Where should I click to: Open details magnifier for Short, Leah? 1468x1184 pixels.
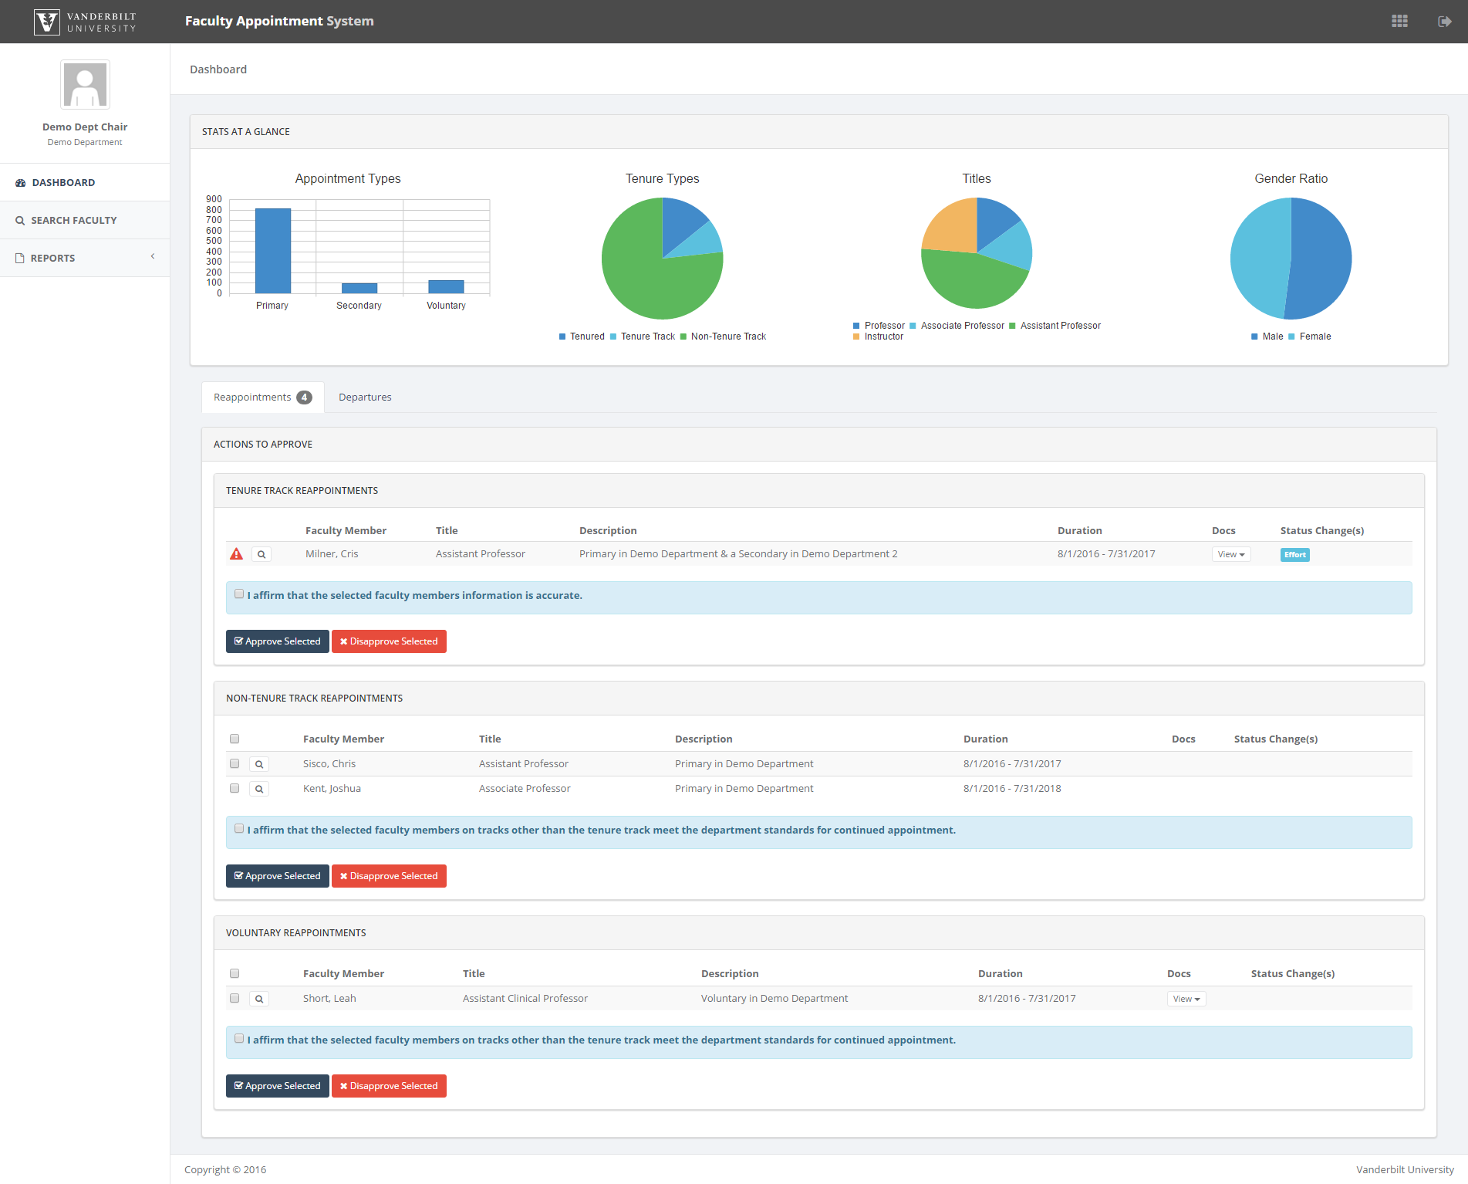[259, 999]
